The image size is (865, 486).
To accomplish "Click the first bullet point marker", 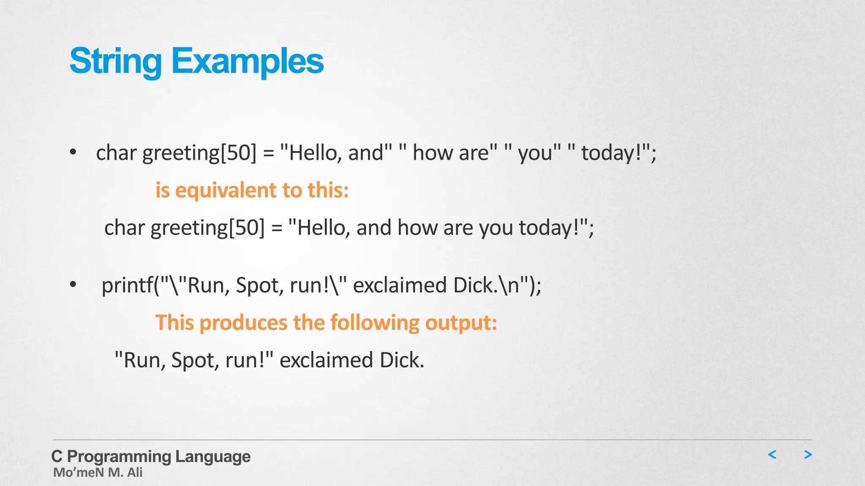I will 73,153.
